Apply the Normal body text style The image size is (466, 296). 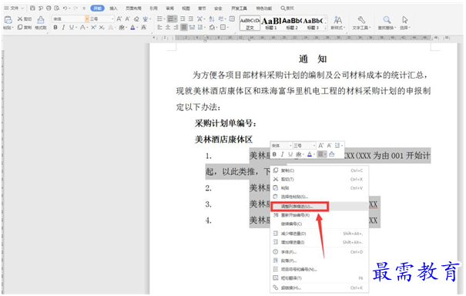click(250, 23)
